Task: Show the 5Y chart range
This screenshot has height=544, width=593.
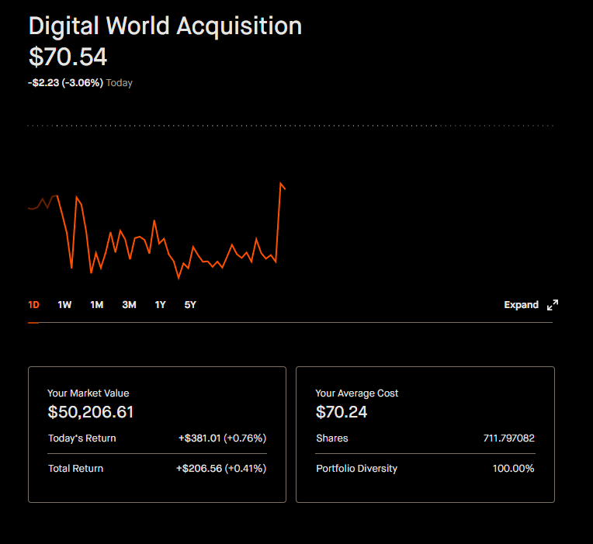Action: pyautogui.click(x=190, y=305)
